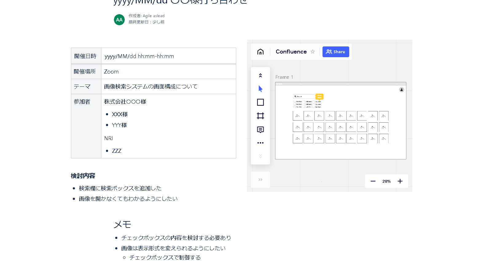Expand the bottom-left double arrow panel
Image resolution: width=493 pixels, height=266 pixels.
[x=260, y=180]
